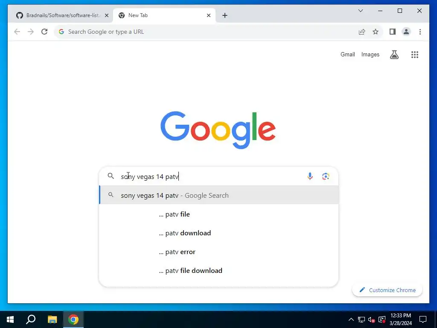Open the Chrome profile avatar

[406, 32]
